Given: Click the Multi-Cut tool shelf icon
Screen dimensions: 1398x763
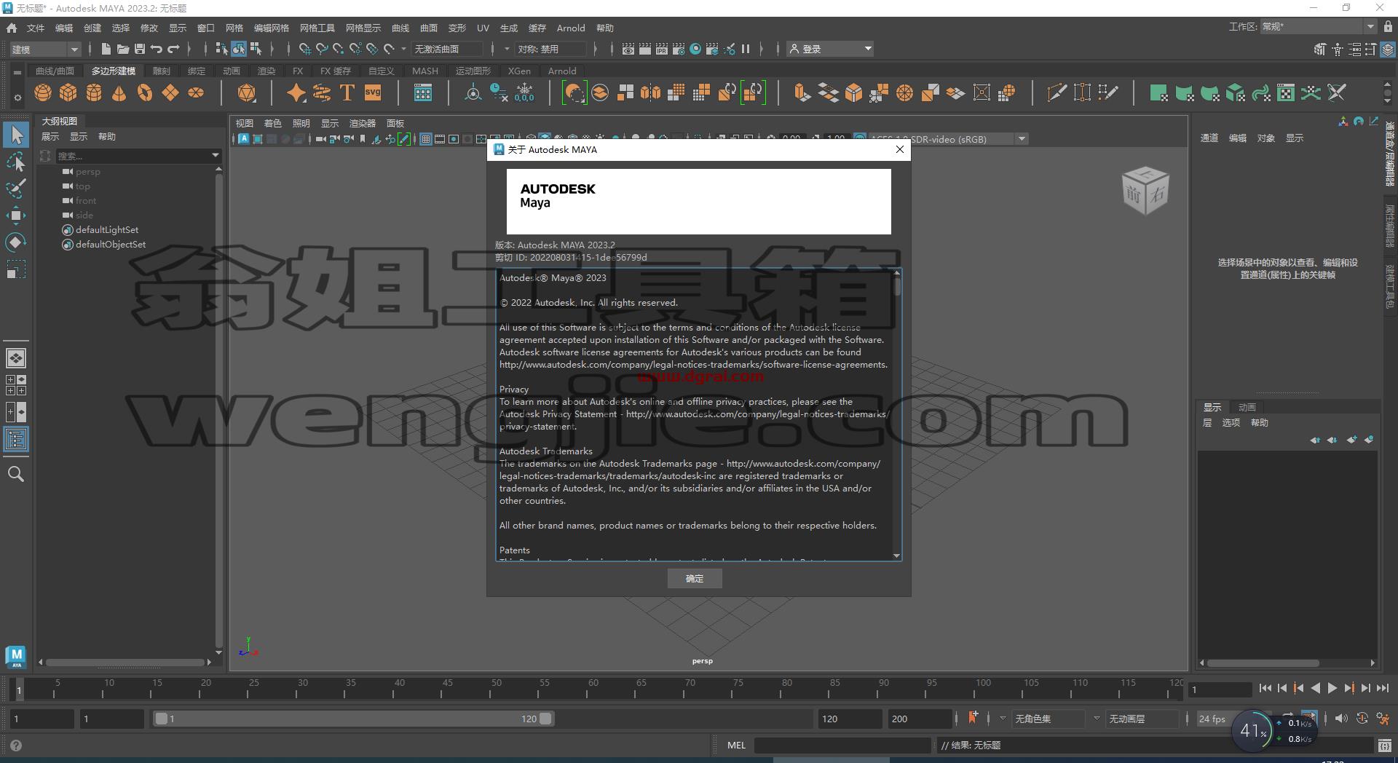Looking at the screenshot, I should click(1057, 93).
